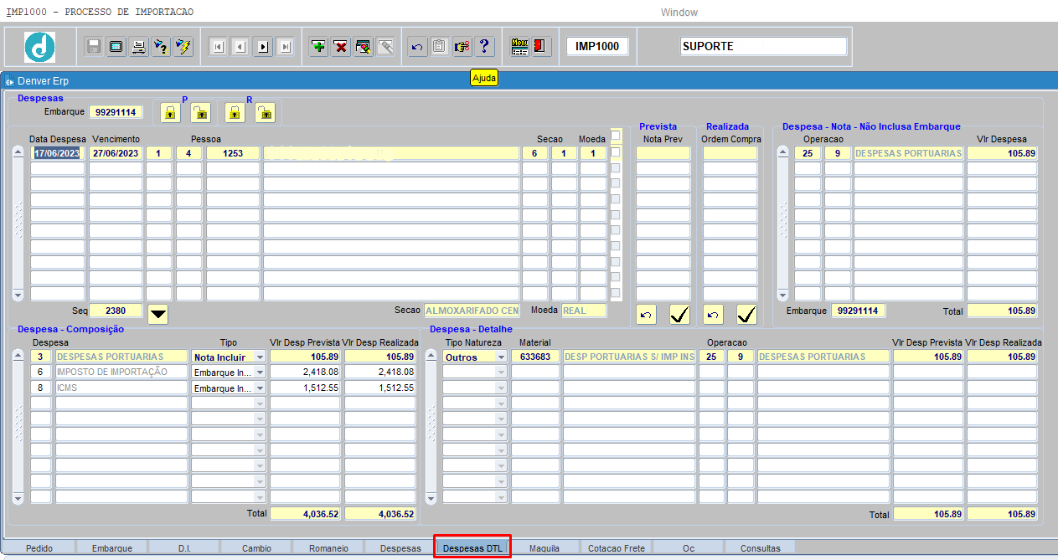Click black down-arrow button beside Seq
The height and width of the screenshot is (560, 1058).
pos(158,314)
